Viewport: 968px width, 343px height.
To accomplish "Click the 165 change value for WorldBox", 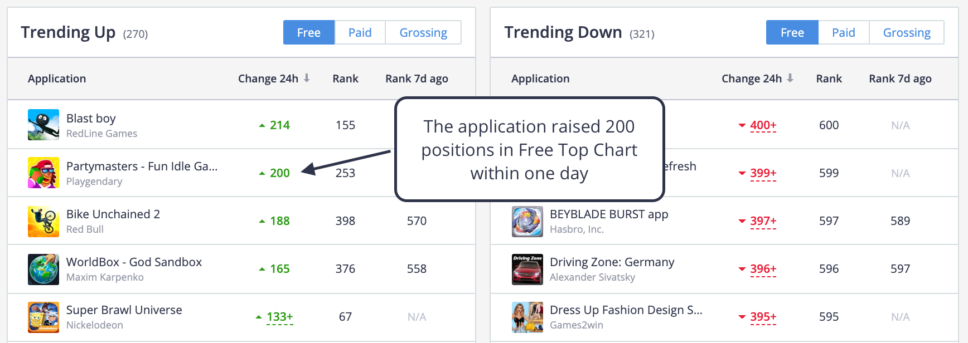I will pos(280,269).
